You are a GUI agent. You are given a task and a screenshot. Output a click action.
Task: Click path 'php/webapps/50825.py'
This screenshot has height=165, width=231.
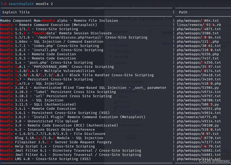click(x=198, y=104)
